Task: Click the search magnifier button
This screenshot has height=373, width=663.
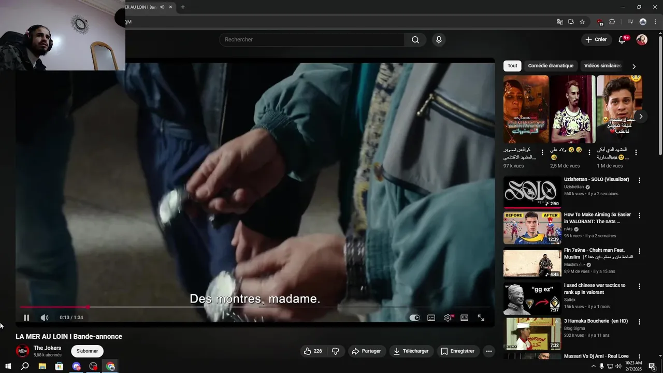Action: point(415,40)
